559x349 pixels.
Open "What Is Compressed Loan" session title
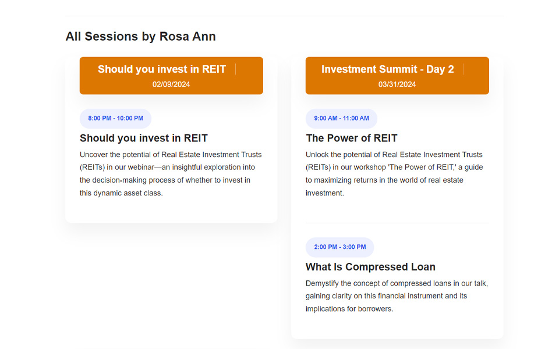[x=370, y=267]
